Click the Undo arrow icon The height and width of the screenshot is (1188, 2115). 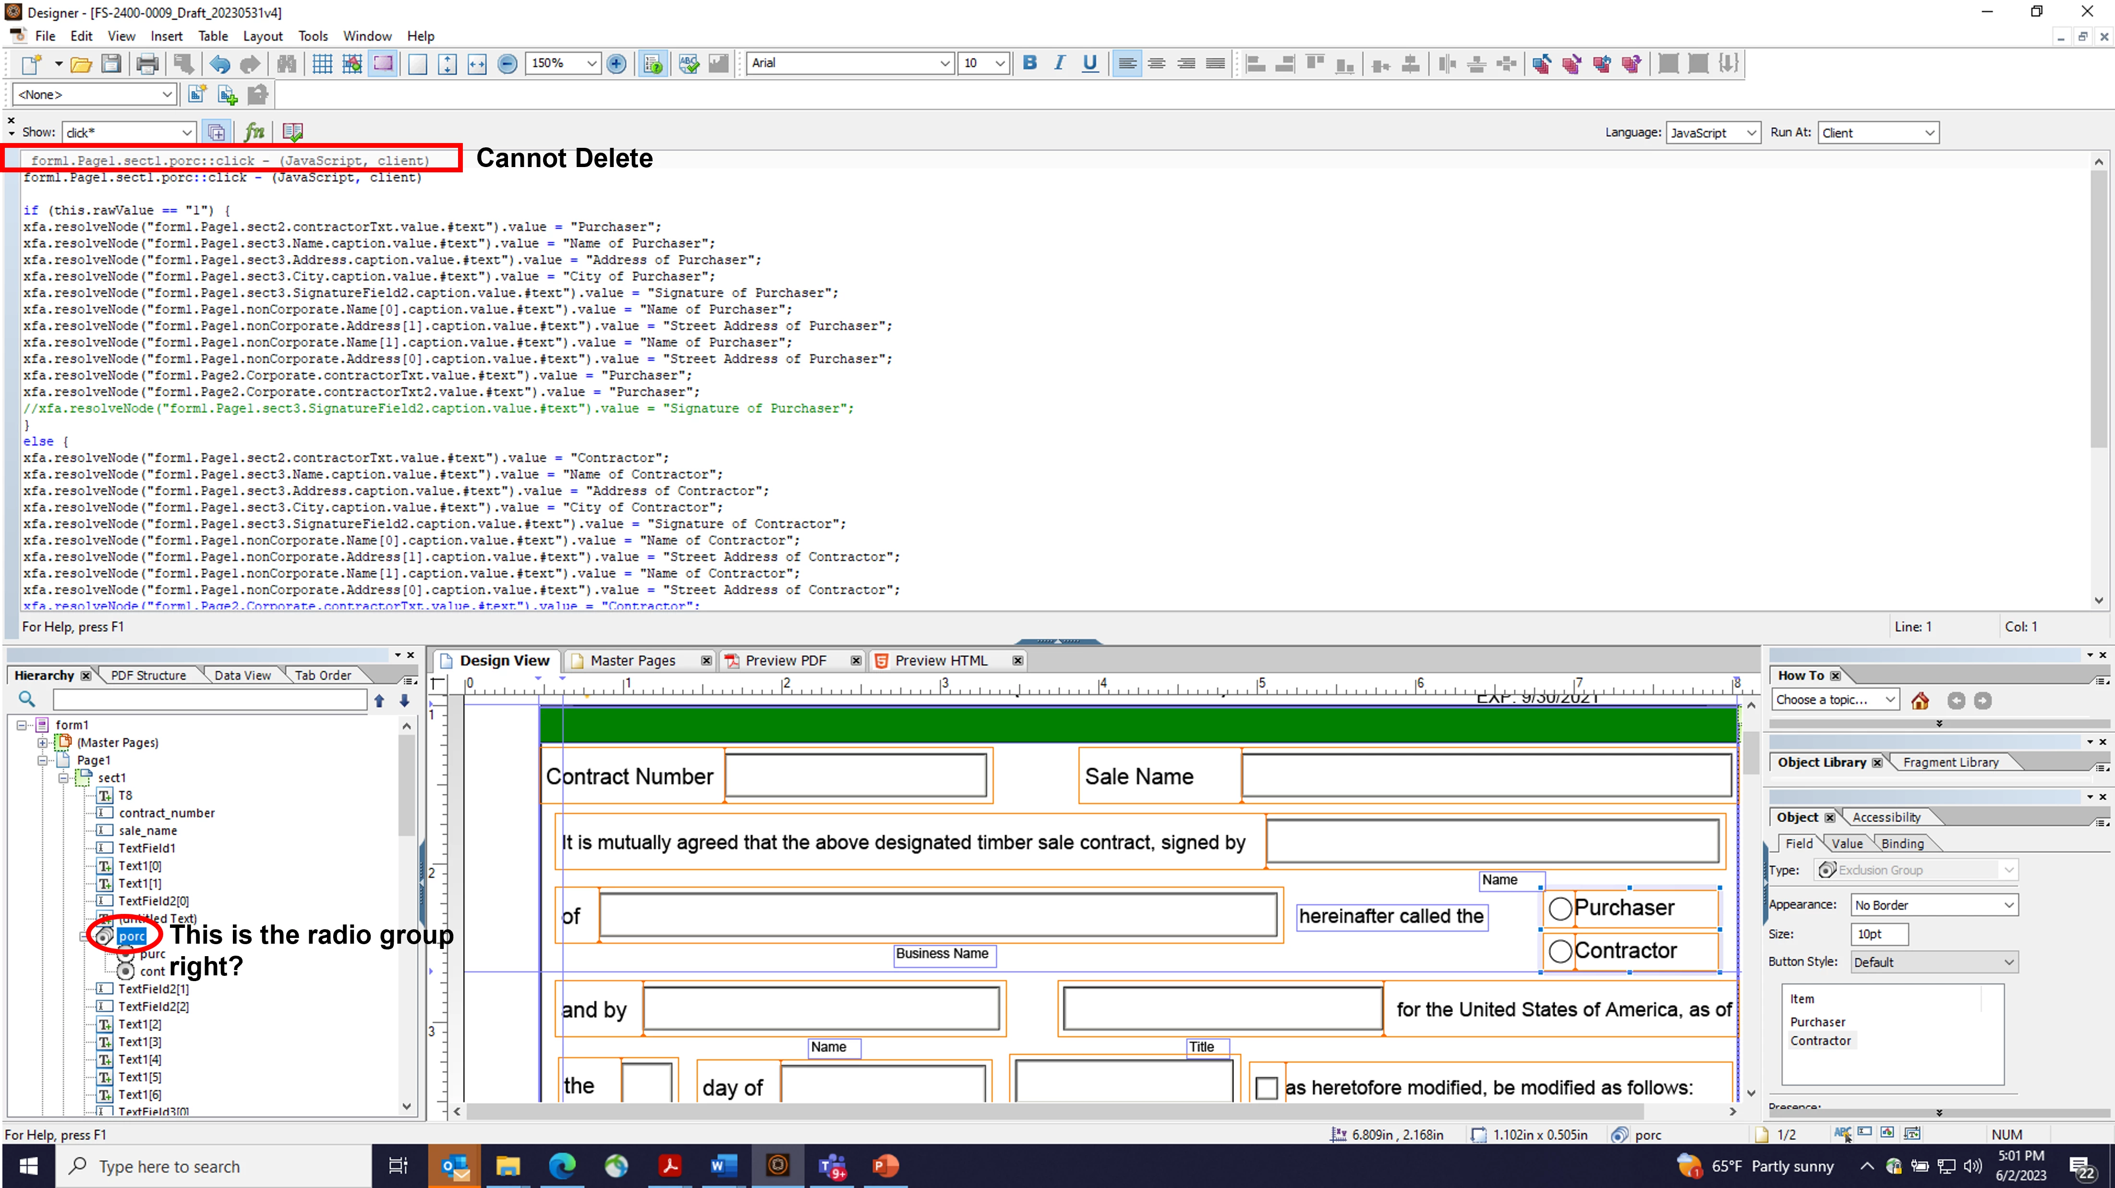pos(219,63)
